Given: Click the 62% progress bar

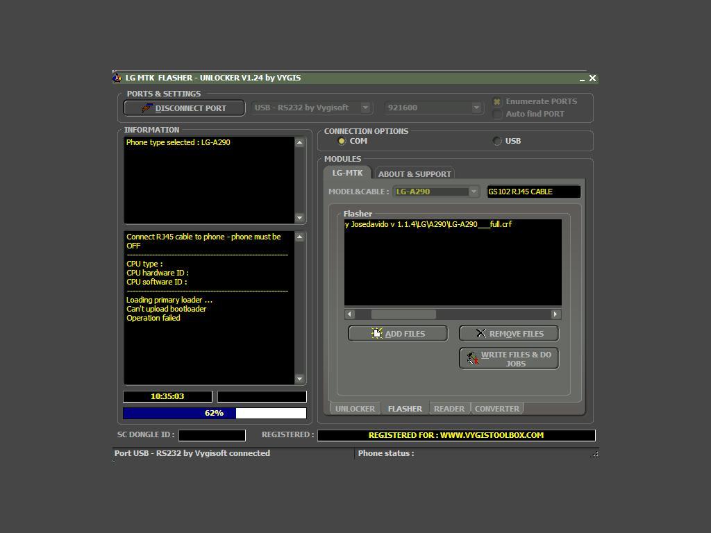Looking at the screenshot, I should click(215, 414).
